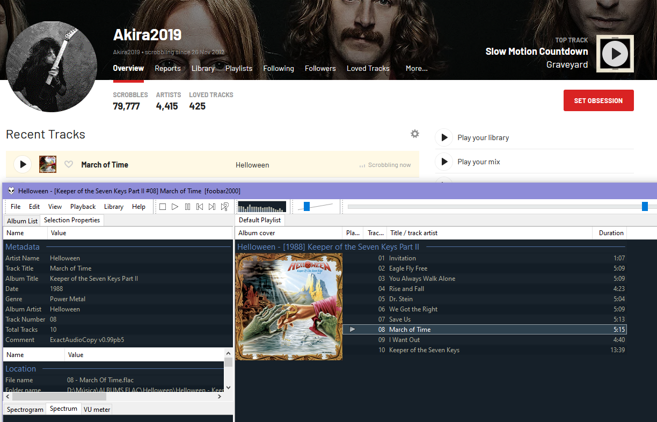Open the Playback menu

coord(83,207)
